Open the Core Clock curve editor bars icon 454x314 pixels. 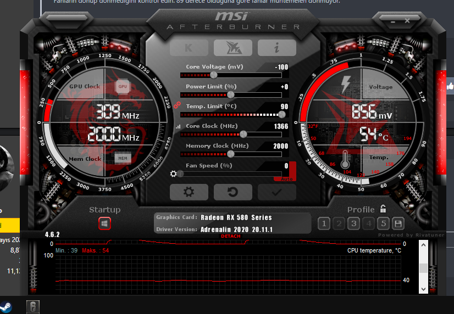(178, 126)
